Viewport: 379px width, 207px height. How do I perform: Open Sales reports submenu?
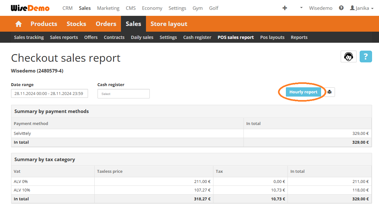click(x=64, y=37)
